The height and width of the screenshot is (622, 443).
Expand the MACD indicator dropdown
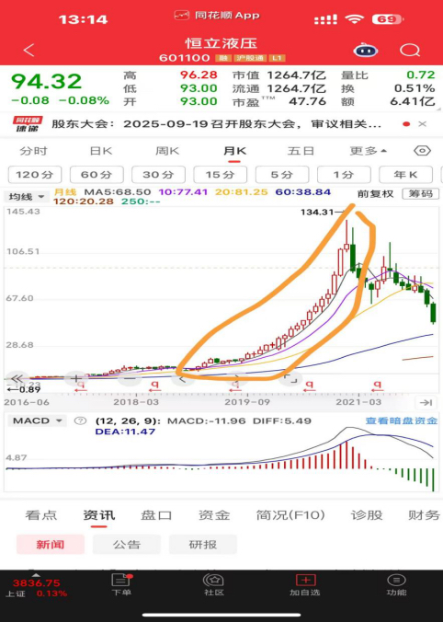(37, 420)
